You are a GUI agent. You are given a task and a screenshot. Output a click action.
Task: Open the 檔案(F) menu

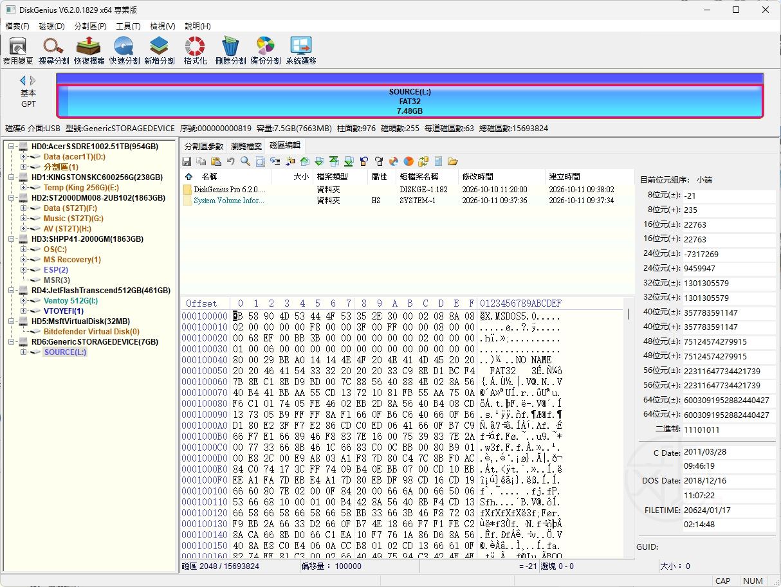pyautogui.click(x=17, y=26)
